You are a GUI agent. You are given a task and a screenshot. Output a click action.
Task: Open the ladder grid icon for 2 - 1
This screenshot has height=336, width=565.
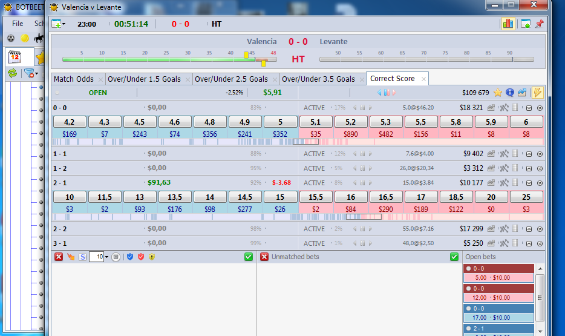pos(515,182)
